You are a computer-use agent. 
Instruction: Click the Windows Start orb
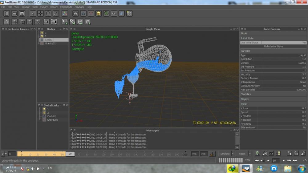pyautogui.click(x=302, y=168)
